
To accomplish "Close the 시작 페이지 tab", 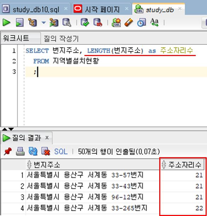I will click(x=126, y=9).
